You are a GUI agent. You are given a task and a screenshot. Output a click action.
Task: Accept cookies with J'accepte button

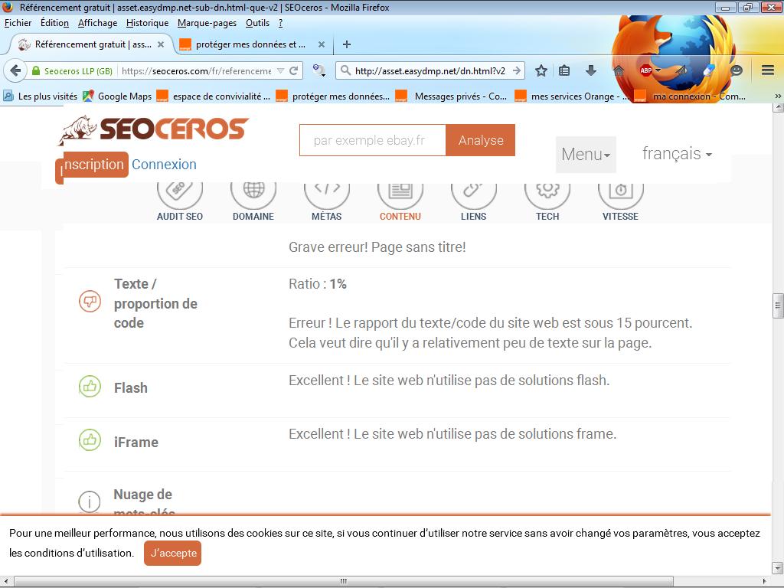172,553
